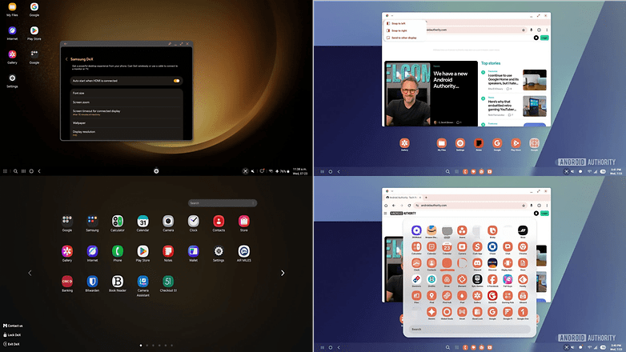Open Screen timeout for connected display

[x=126, y=113]
